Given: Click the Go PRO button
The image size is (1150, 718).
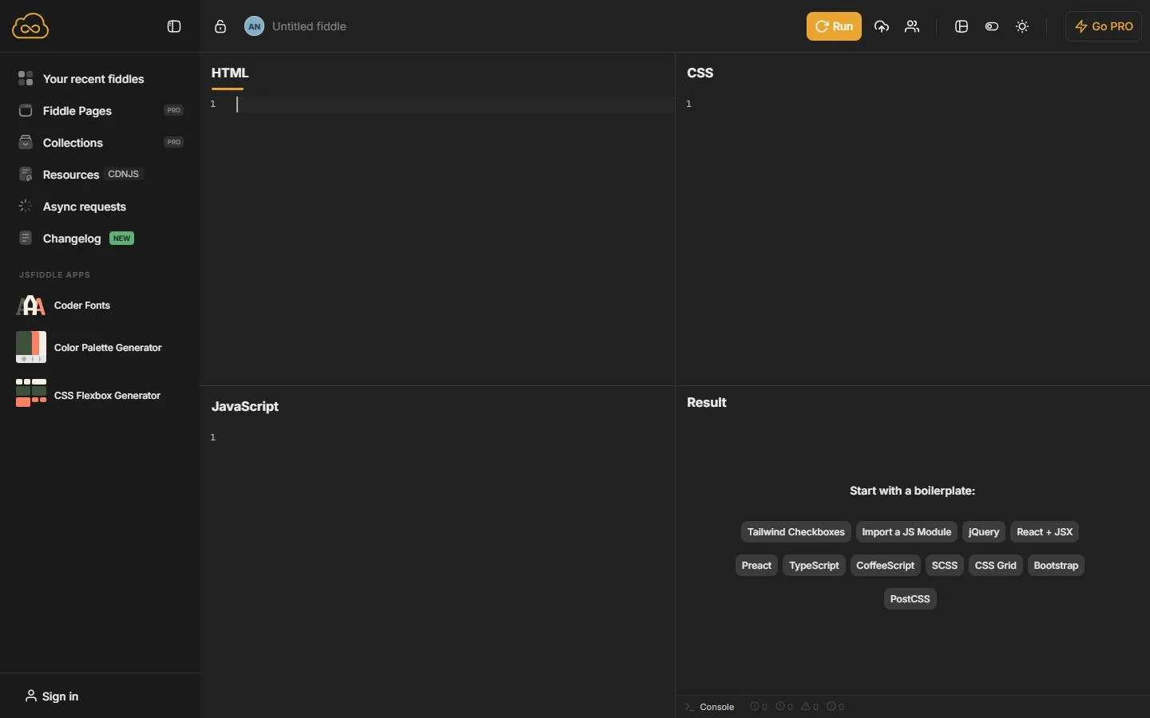Looking at the screenshot, I should click(1104, 26).
